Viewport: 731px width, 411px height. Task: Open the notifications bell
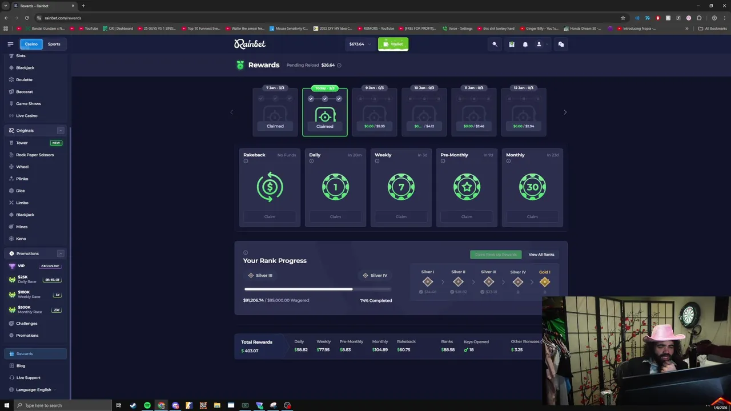525,44
